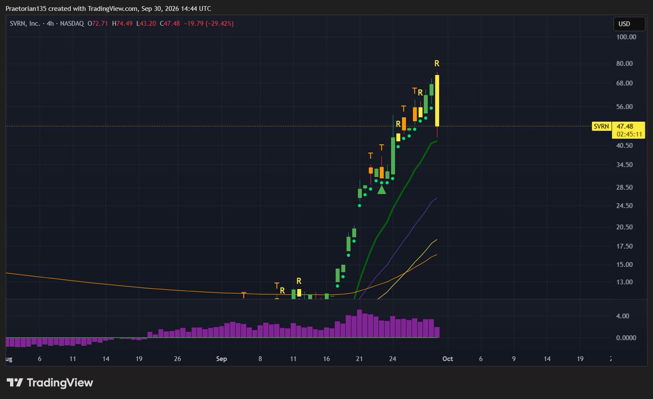
Task: Click the tall yellow last candle
Action: pos(437,100)
